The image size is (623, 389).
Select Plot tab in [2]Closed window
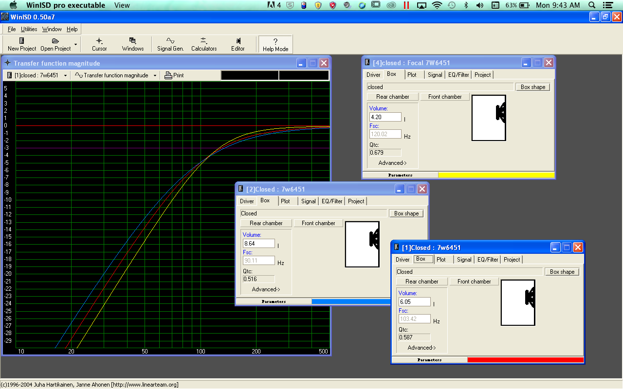click(x=286, y=201)
